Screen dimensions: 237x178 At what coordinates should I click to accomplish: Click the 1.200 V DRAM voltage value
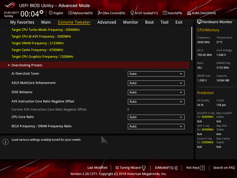202,80
